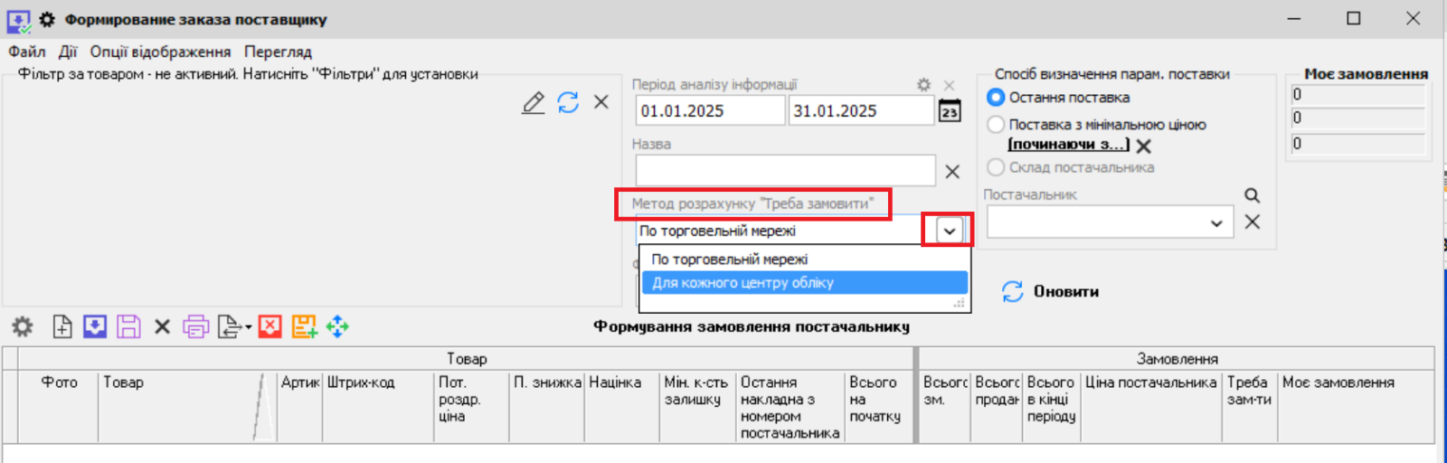The height and width of the screenshot is (463, 1447).
Task: Open the calendar picker for analysis period
Action: [x=950, y=111]
